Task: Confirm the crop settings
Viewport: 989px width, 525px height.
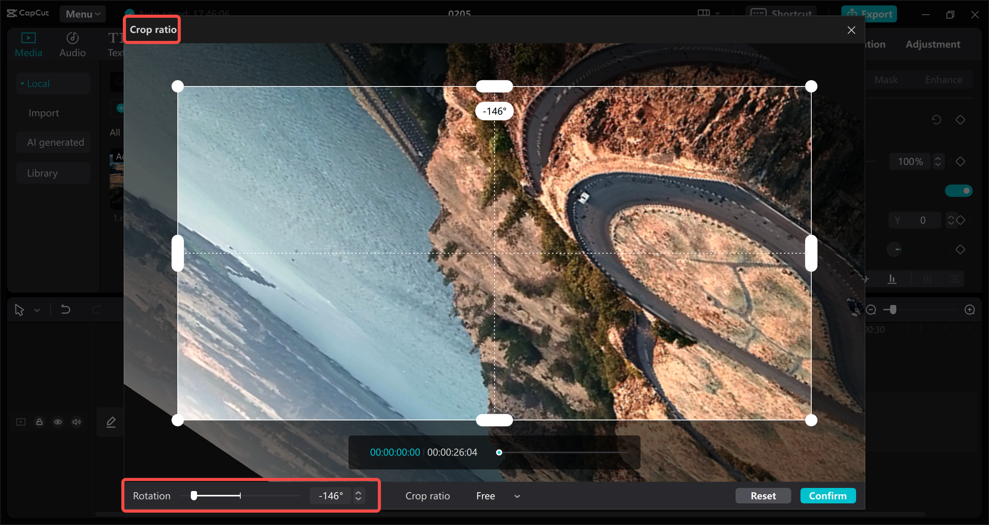Action: click(x=828, y=496)
